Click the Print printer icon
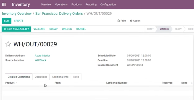The width and height of the screenshot is (194, 100). click(x=118, y=21)
